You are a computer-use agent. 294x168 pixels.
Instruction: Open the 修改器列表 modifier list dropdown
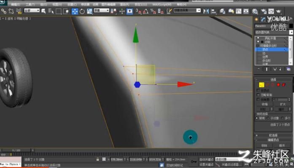point(274,32)
